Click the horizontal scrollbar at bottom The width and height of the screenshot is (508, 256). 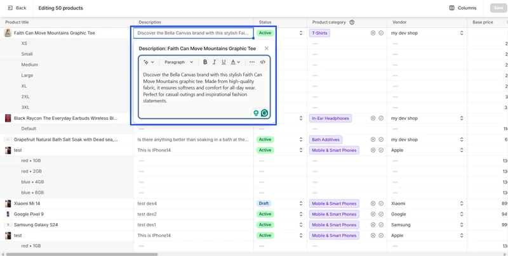coord(82,254)
